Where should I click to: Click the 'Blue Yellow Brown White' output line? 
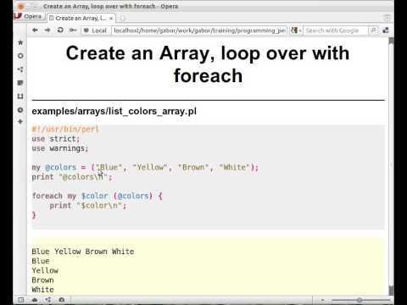click(83, 252)
